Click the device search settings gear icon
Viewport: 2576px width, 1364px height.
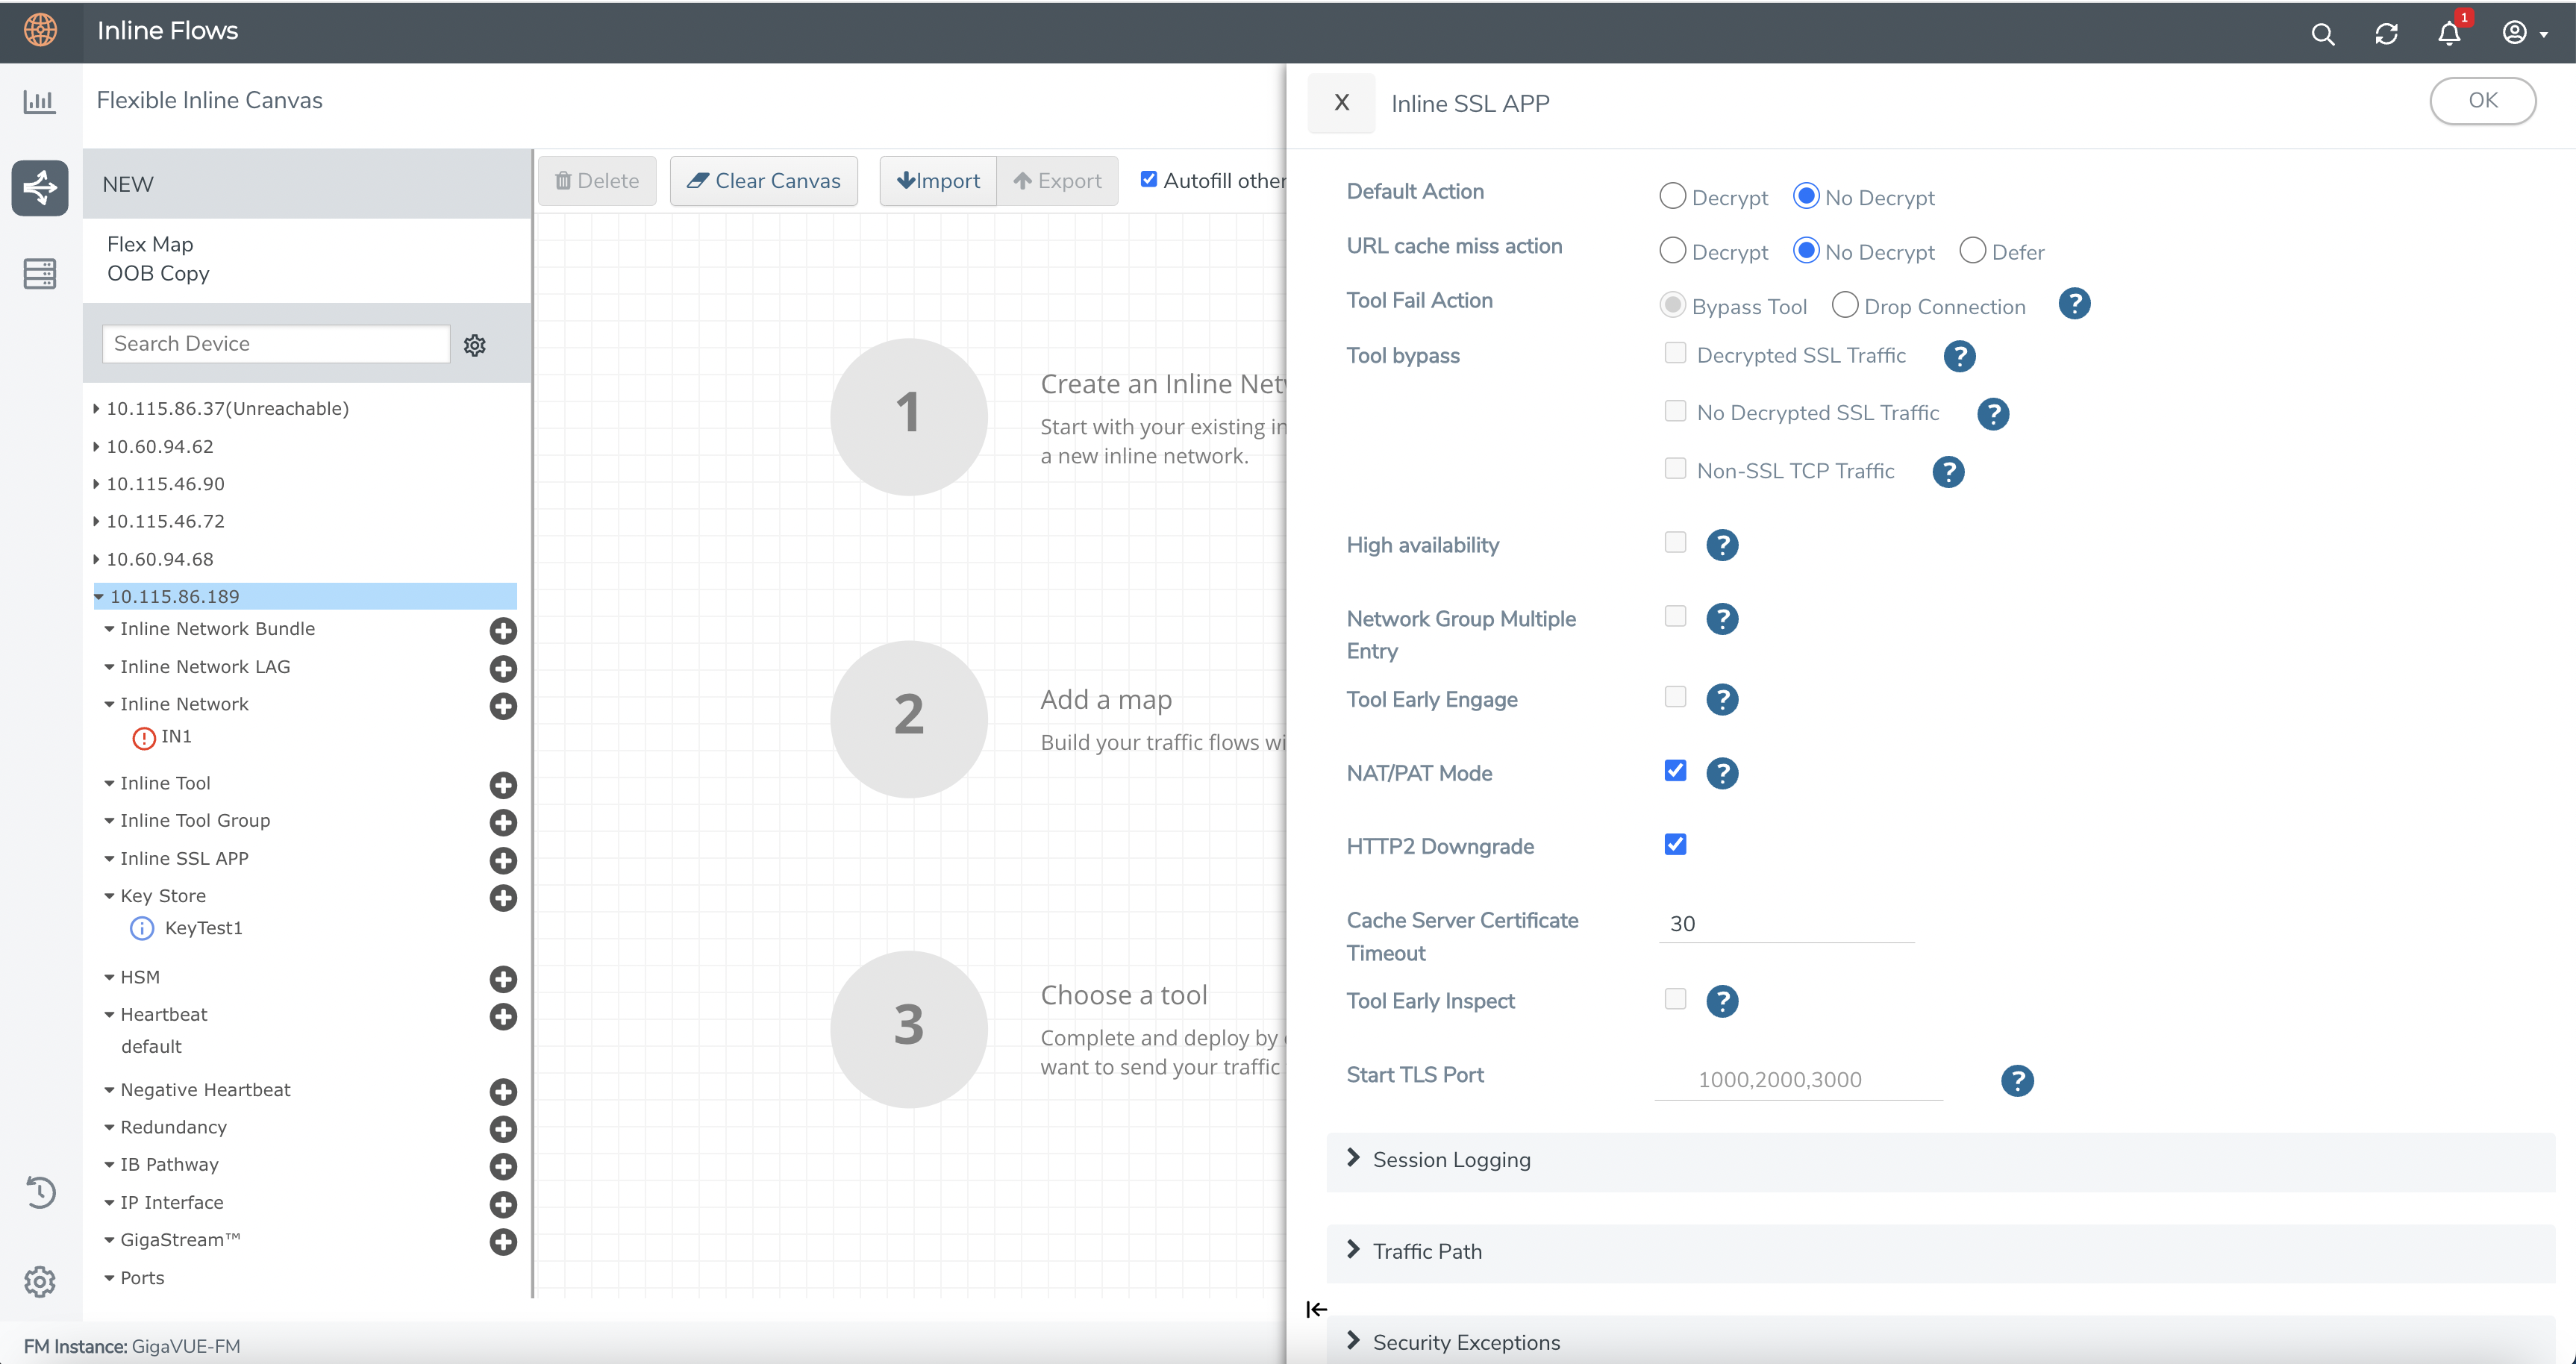[475, 345]
